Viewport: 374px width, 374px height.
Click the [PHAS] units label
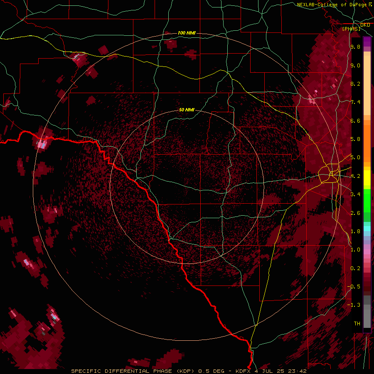click(351, 29)
